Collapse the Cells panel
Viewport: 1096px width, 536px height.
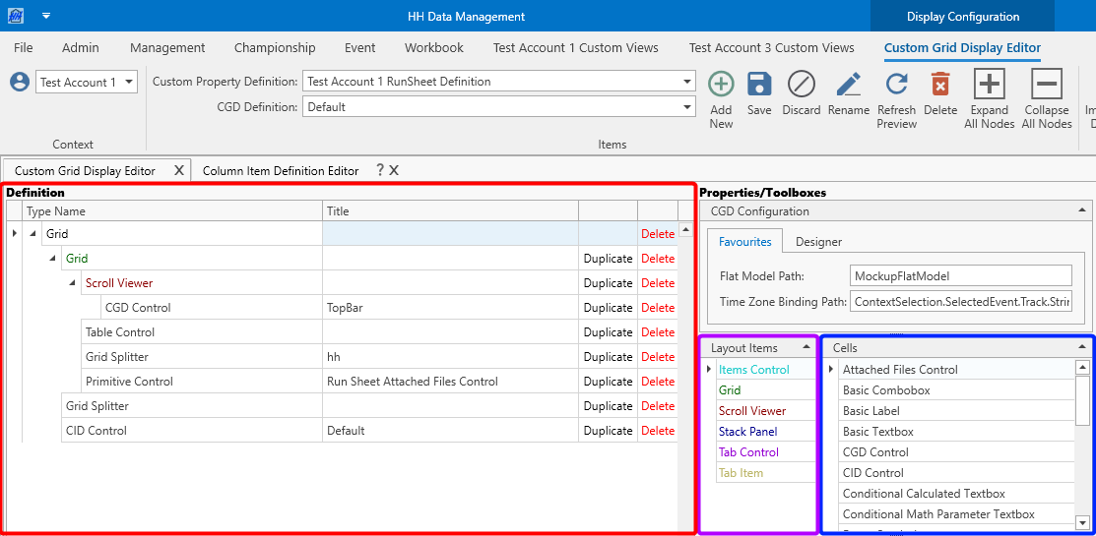1083,347
